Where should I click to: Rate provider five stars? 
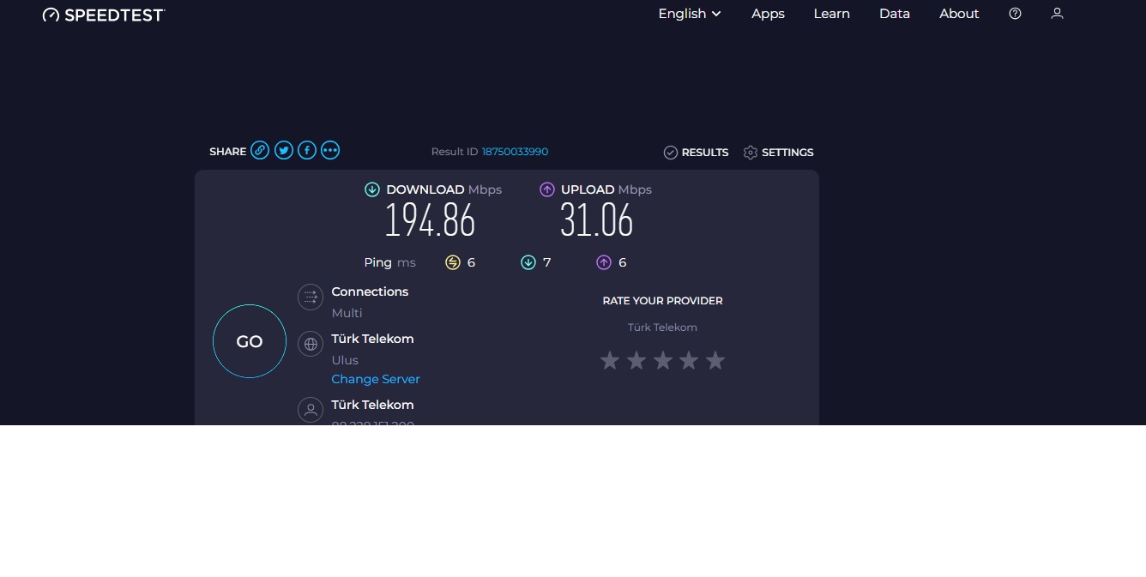click(x=715, y=360)
